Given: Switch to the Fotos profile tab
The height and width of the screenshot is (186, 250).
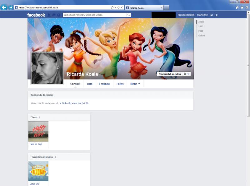Looking at the screenshot, I should [120, 84].
